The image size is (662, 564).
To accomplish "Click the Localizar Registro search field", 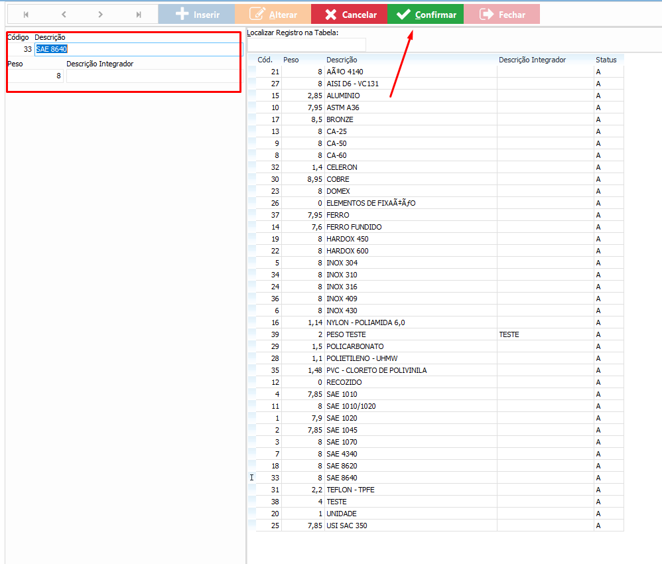I will [x=306, y=44].
